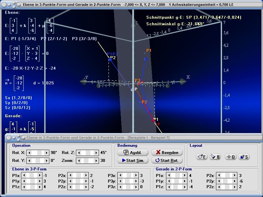The image size is (263, 197).
Task: Increase Zoom with its right arrow
Action: [x=96, y=161]
